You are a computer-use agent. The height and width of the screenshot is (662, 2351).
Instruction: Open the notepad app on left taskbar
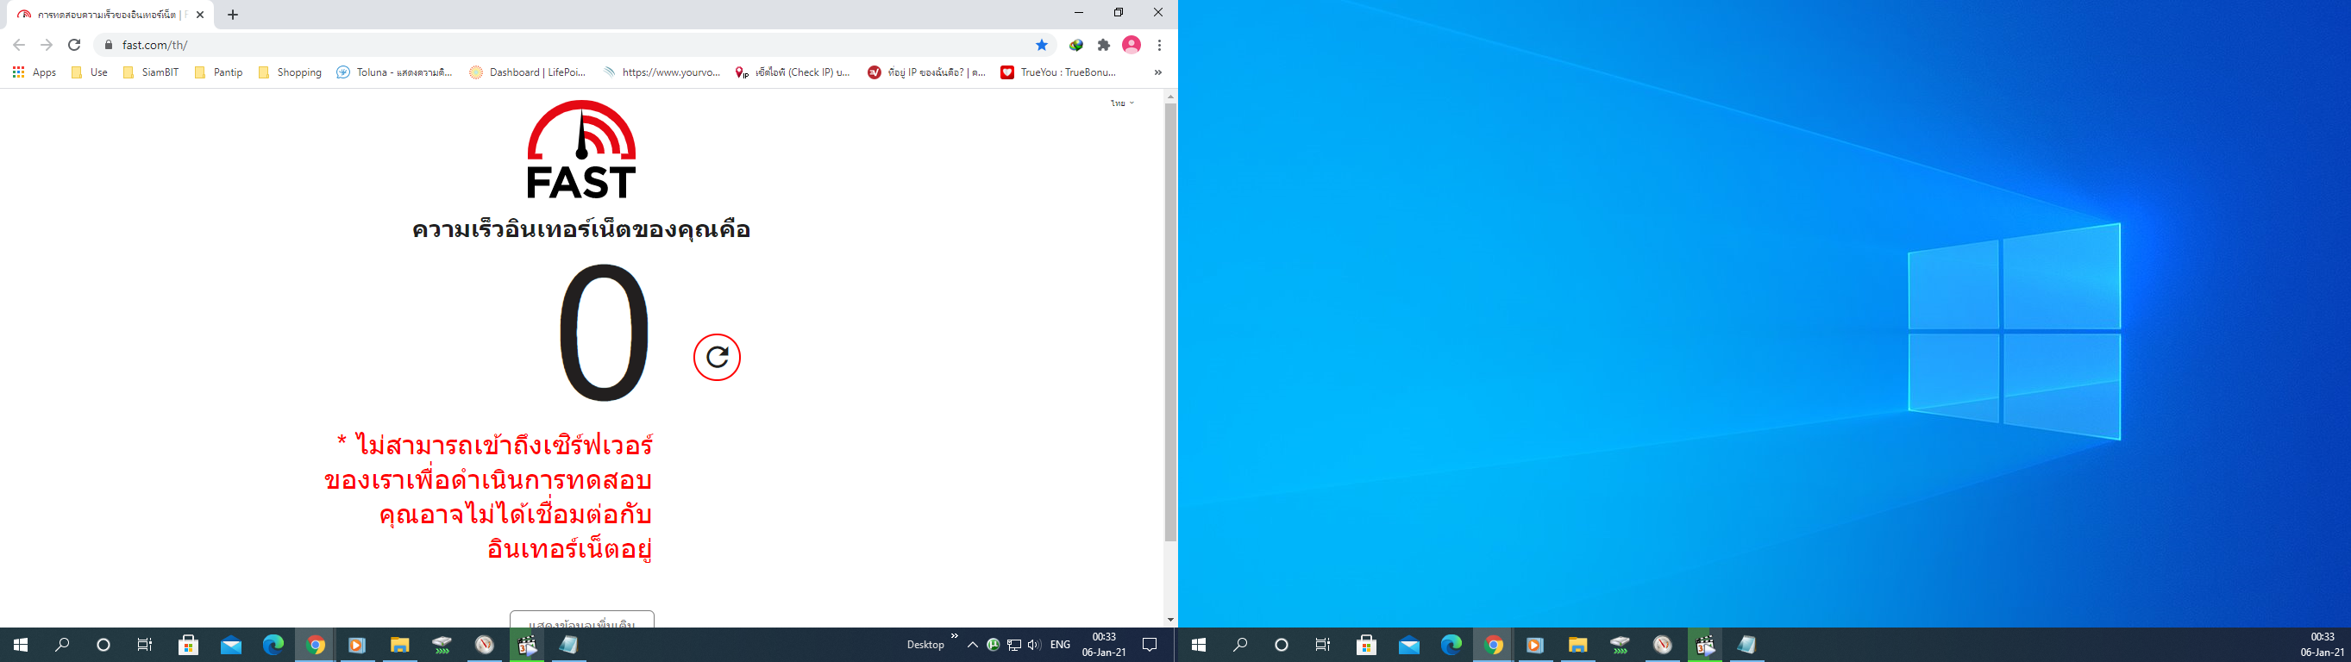(568, 645)
